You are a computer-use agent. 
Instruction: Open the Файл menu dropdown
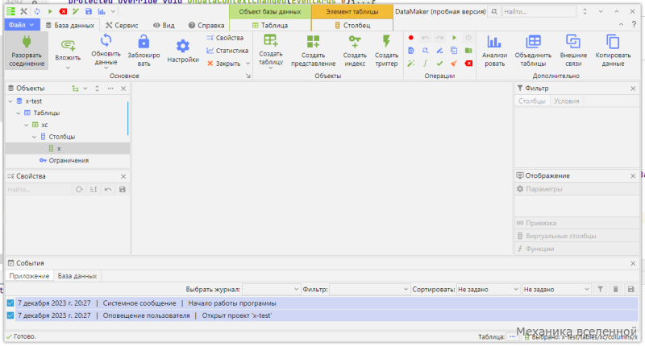click(x=23, y=25)
